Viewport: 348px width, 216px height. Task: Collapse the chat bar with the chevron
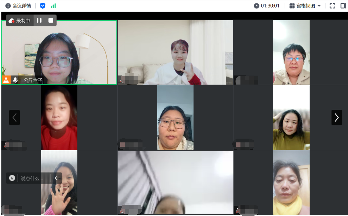pos(56,178)
